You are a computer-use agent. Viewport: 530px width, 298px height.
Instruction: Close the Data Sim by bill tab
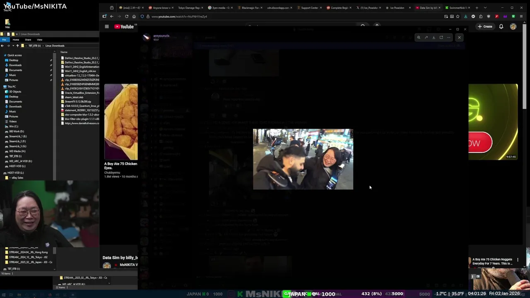(x=440, y=8)
